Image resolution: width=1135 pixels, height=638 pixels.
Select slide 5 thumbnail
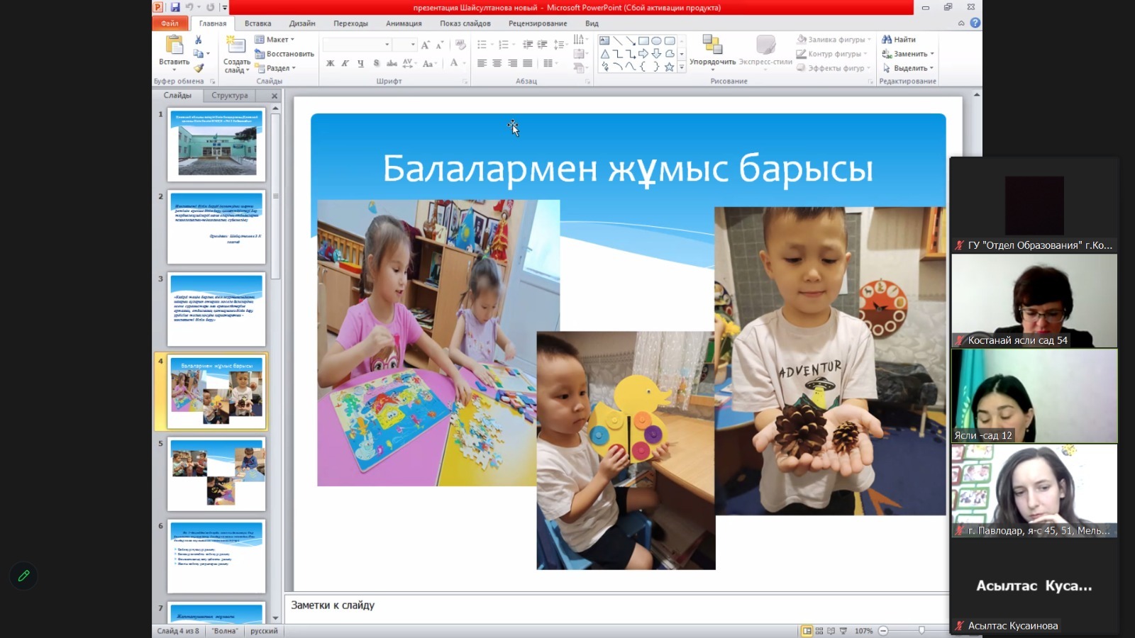pos(216,474)
